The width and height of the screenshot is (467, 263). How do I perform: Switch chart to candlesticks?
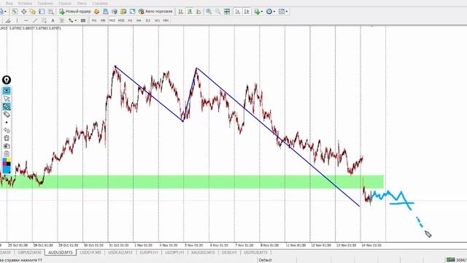190,12
